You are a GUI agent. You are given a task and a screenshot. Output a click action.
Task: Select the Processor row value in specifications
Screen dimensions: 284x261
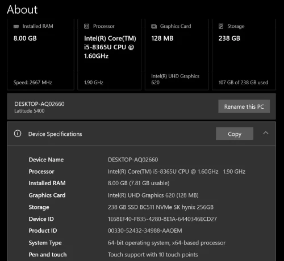pyautogui.click(x=177, y=172)
